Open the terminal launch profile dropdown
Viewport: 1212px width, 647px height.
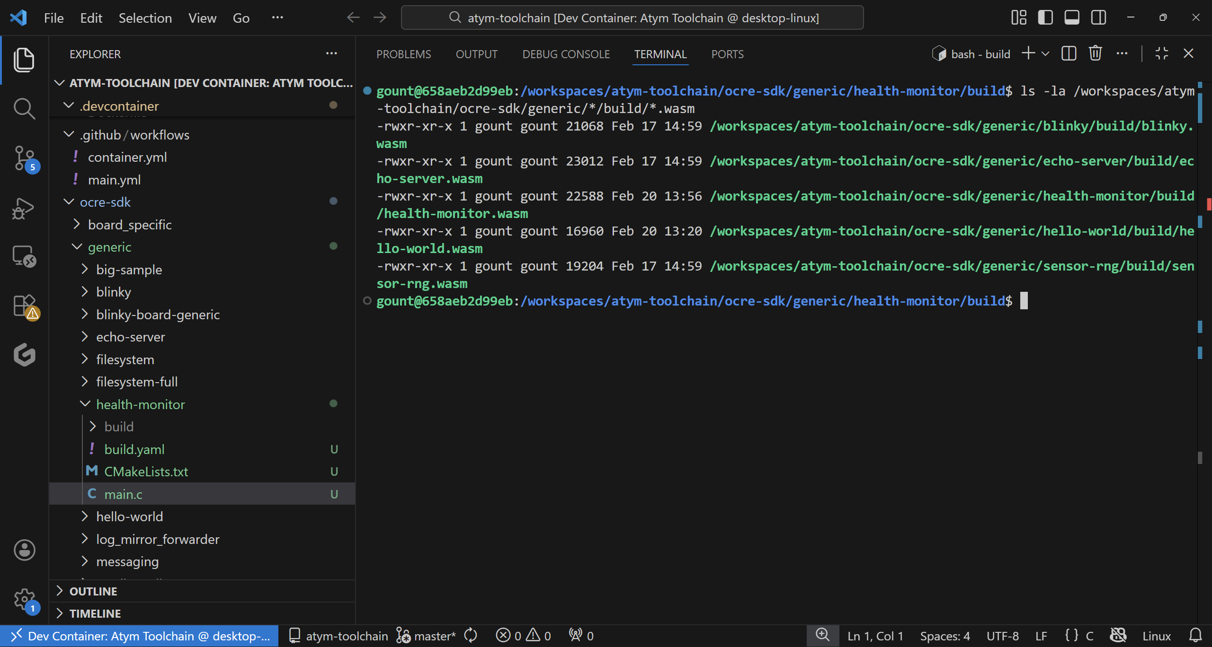[1045, 53]
